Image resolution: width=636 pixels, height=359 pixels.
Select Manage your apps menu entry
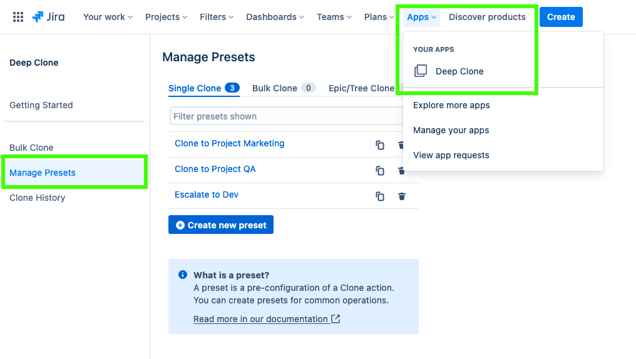[x=451, y=130]
